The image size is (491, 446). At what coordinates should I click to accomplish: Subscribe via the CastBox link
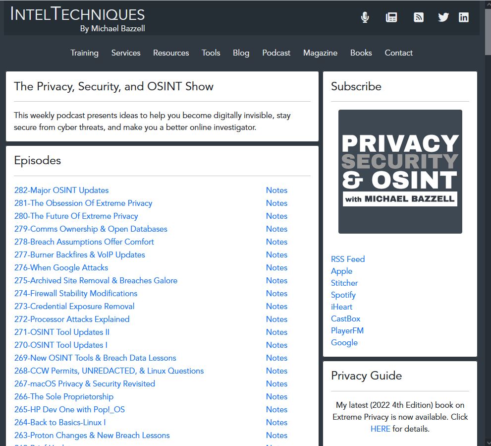(x=346, y=319)
